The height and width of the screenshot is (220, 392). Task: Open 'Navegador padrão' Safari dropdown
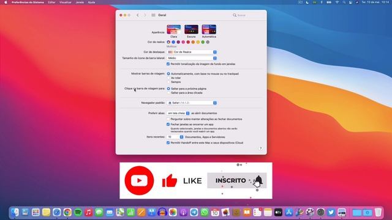192,103
